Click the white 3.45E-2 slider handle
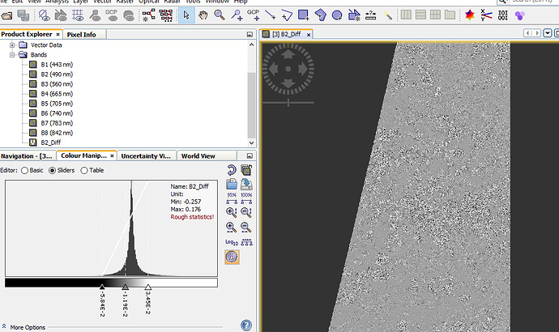The image size is (559, 332). pos(148,287)
